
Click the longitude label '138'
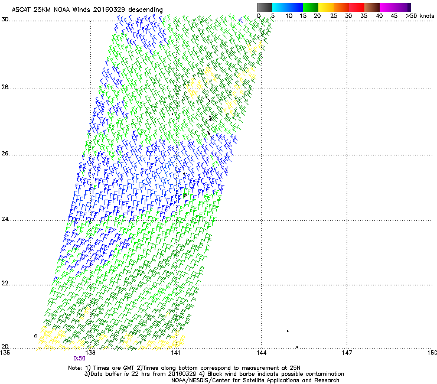coord(90,353)
